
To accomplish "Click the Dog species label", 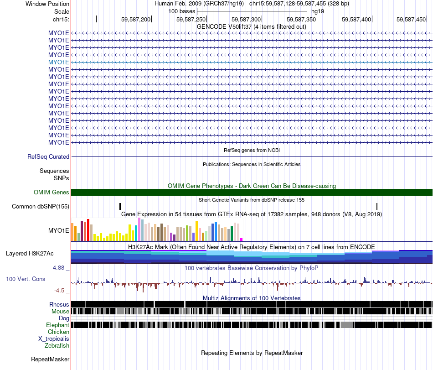I will coord(64,318).
